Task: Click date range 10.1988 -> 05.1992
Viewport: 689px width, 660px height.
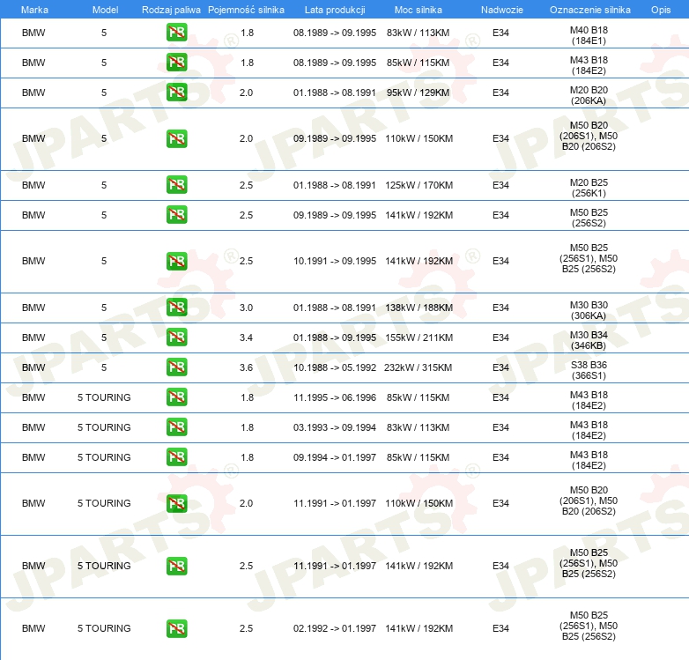Action: tap(335, 367)
